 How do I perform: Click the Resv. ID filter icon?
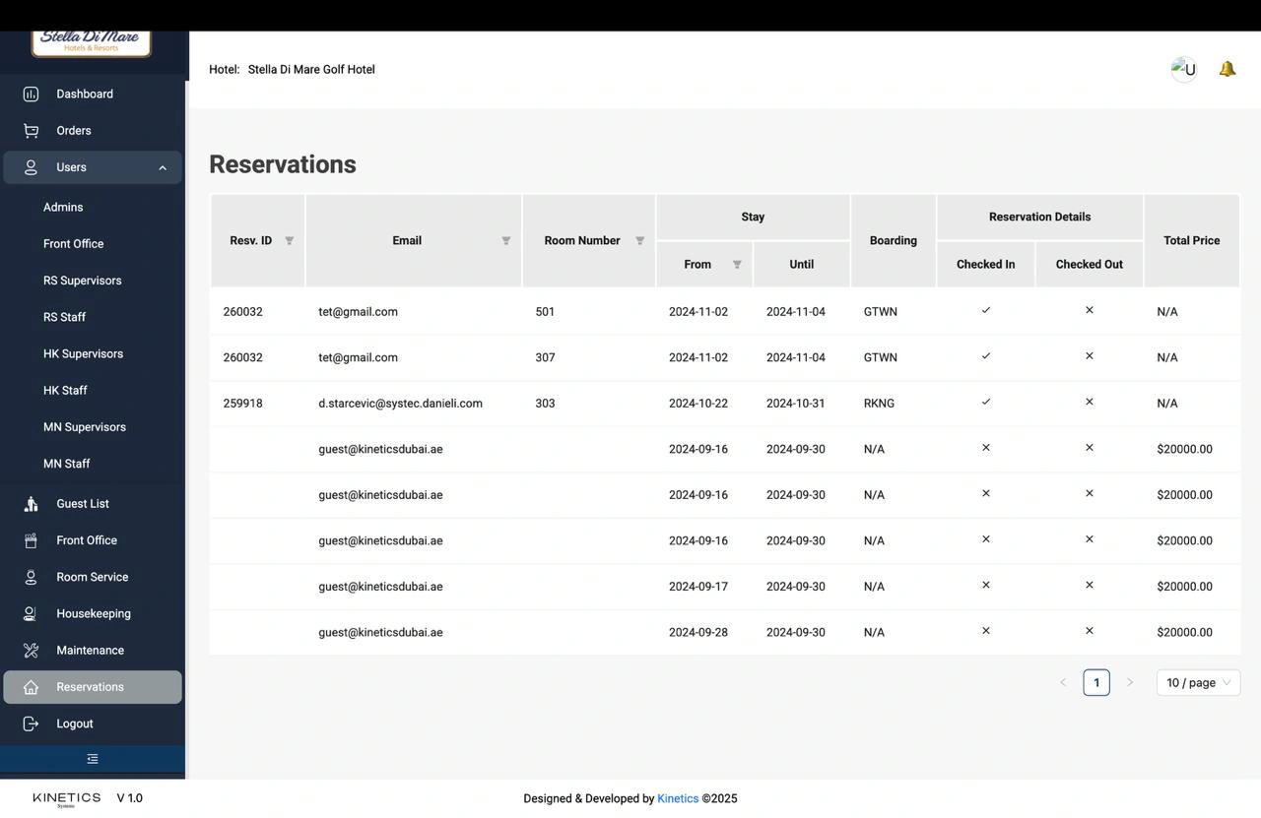click(289, 241)
